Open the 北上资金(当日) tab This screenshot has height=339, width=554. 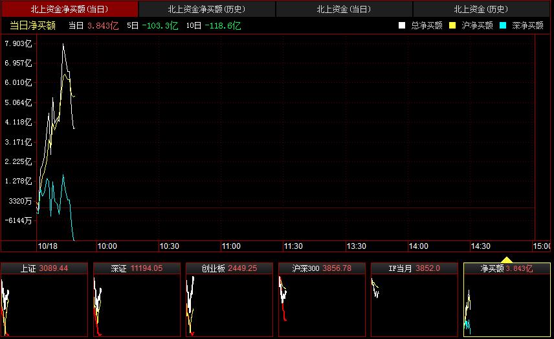pyautogui.click(x=344, y=9)
